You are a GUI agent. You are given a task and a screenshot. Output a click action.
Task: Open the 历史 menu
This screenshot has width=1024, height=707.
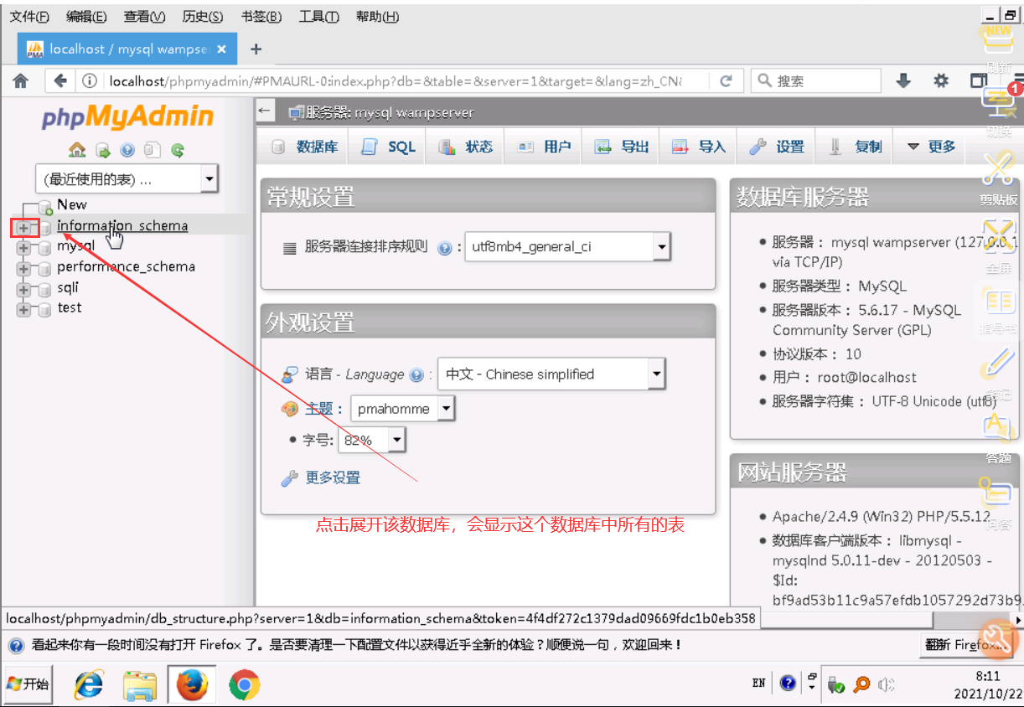pos(203,17)
